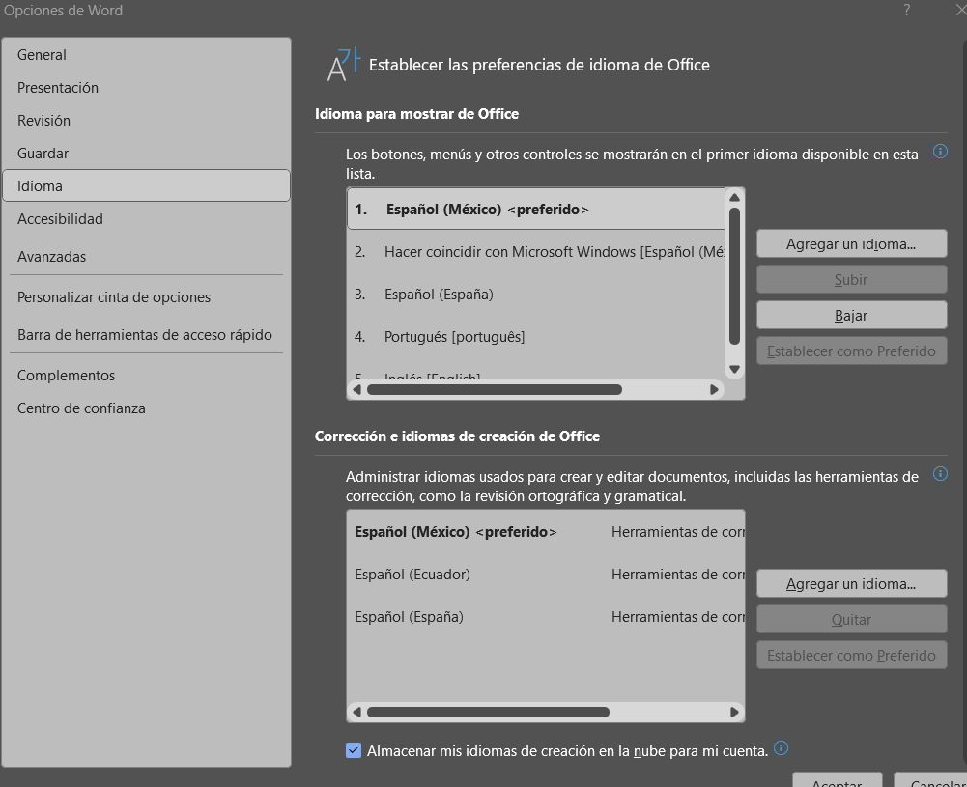Click the right arrow of the authoring languages horizontal scrollbar
This screenshot has width=967, height=787.
point(734,712)
